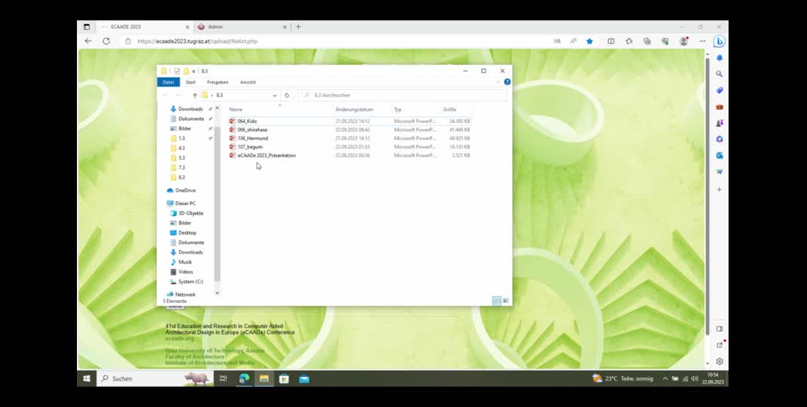Open the ecaade.org link
807x407 pixels.
(x=180, y=338)
